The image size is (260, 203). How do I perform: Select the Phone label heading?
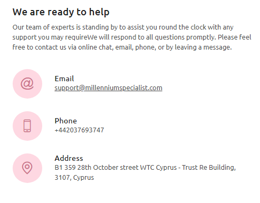click(x=66, y=121)
